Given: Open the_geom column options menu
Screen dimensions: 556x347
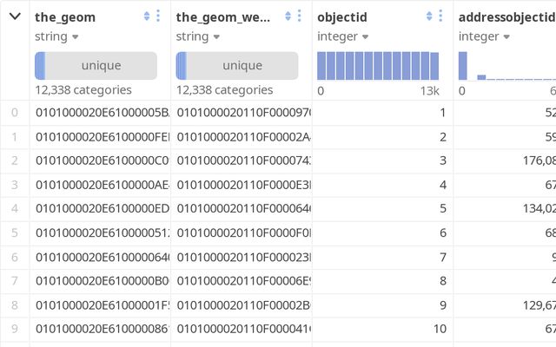Looking at the screenshot, I should 158,16.
